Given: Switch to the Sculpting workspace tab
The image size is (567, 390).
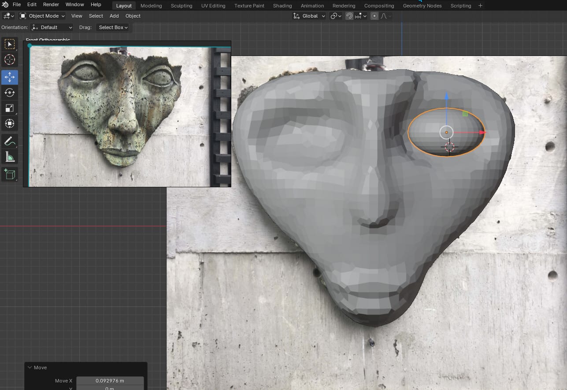Looking at the screenshot, I should 181,6.
